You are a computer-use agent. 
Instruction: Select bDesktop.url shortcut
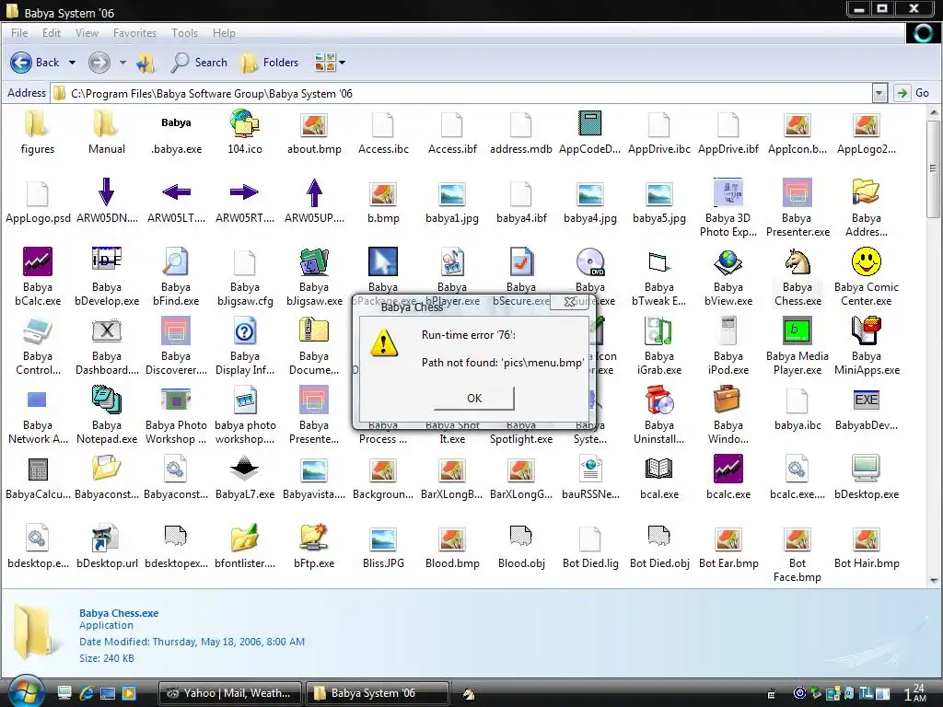(107, 547)
